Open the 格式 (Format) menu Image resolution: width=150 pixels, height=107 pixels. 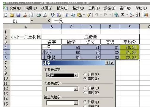78,8
